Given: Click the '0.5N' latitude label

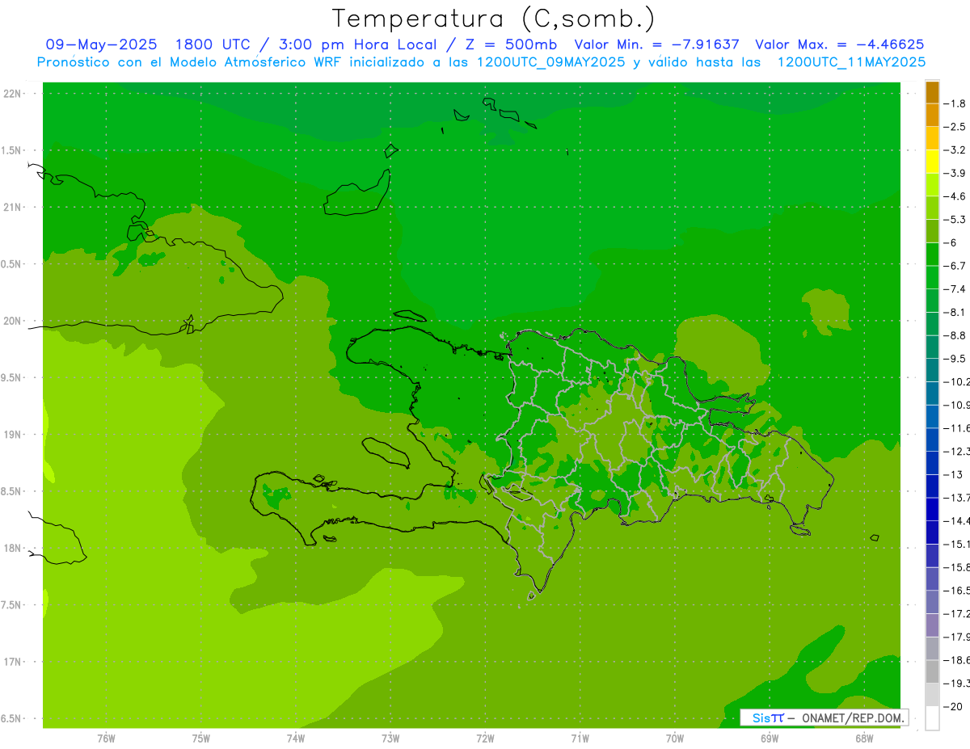Looking at the screenshot, I should coord(11,264).
